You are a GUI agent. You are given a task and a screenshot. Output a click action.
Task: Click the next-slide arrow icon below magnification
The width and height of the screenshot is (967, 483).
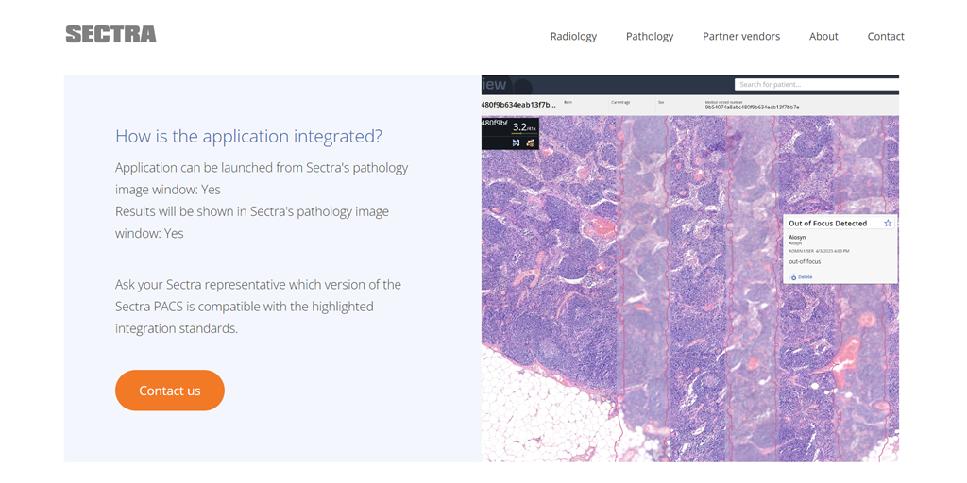coord(516,143)
